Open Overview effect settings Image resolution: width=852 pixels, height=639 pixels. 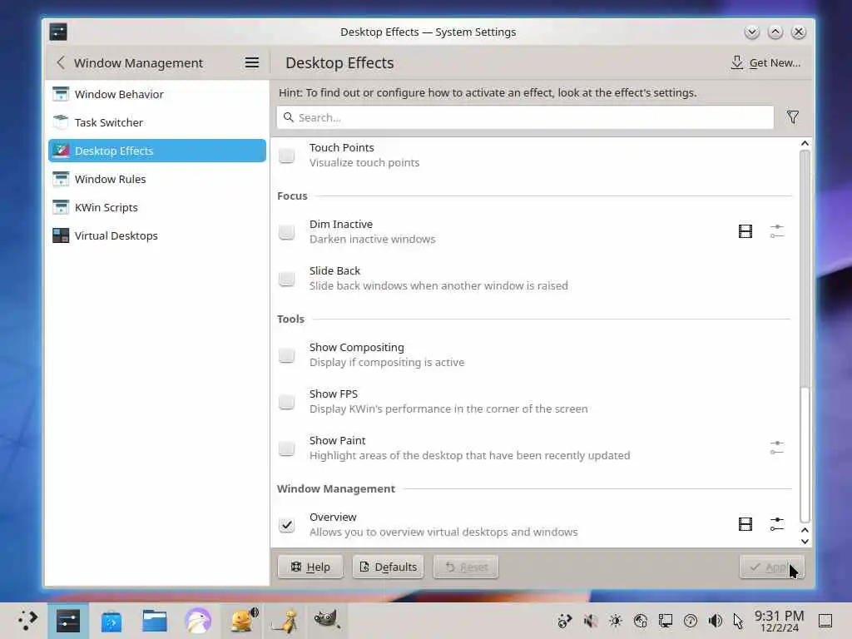click(x=777, y=524)
